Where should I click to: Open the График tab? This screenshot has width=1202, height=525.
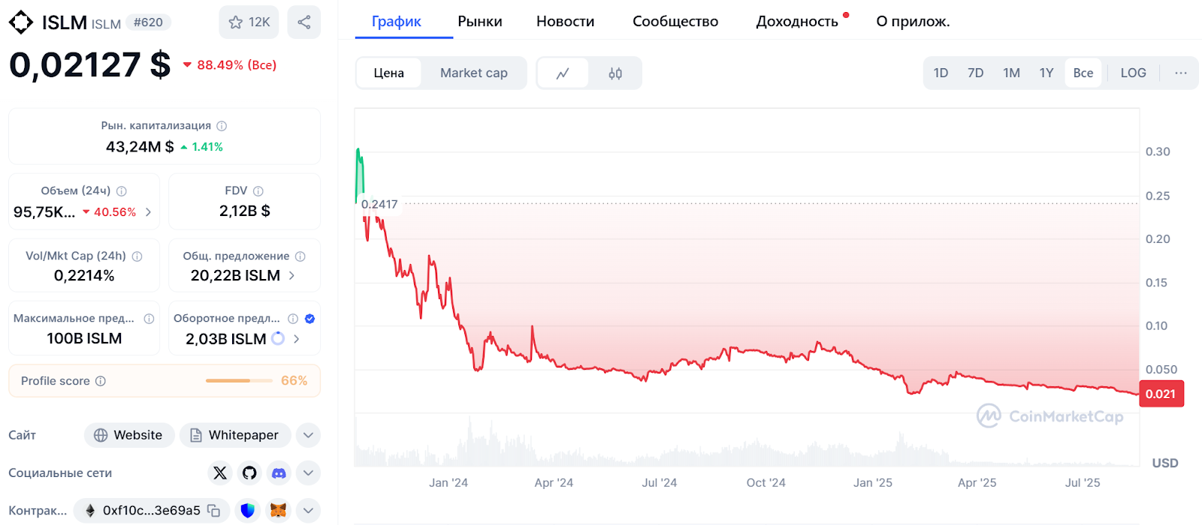[x=397, y=21]
